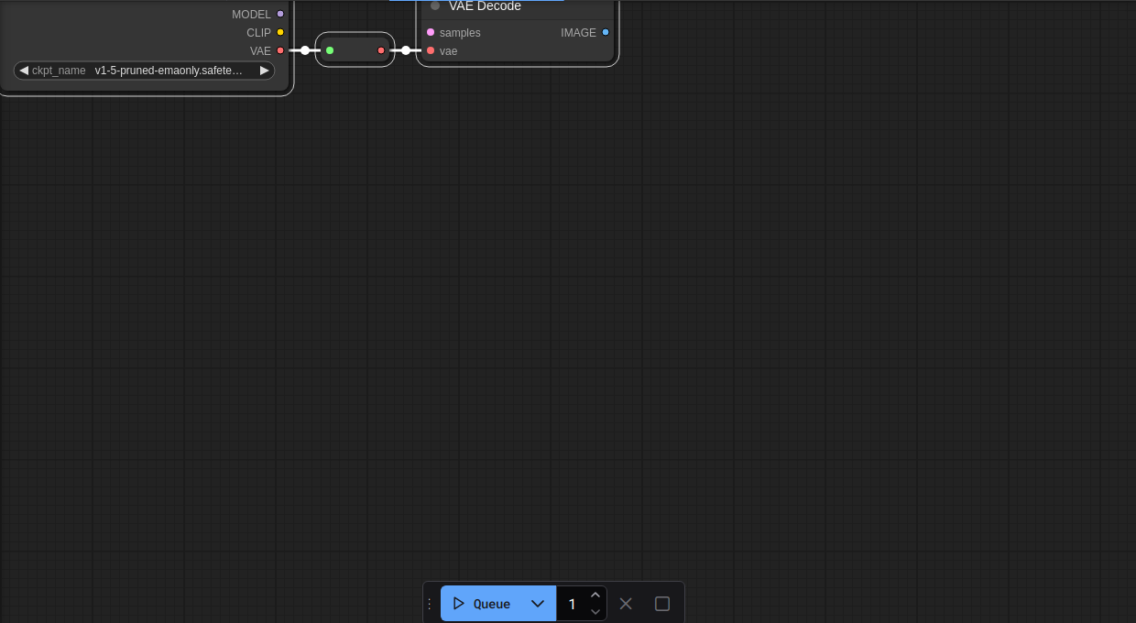Click the Queue button to run workflow
1136x623 pixels.
(x=483, y=604)
